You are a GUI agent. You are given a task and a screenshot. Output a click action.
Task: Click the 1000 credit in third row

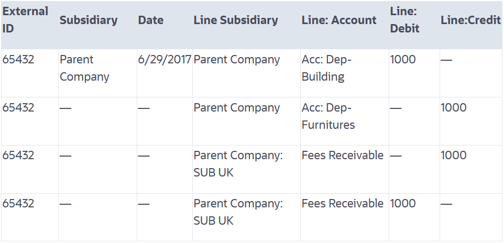pos(454,156)
